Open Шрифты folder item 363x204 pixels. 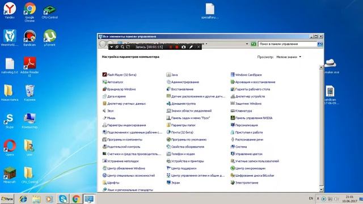[x=111, y=182]
